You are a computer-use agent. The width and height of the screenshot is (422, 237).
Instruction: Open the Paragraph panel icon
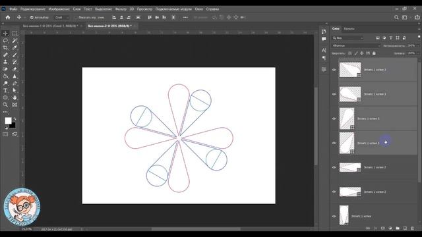(324, 58)
